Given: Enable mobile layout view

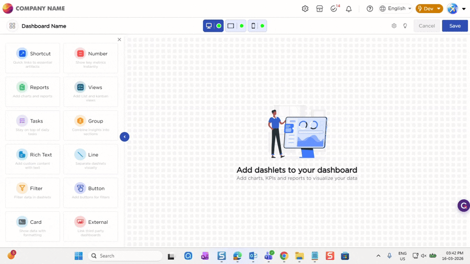Looking at the screenshot, I should [x=253, y=26].
